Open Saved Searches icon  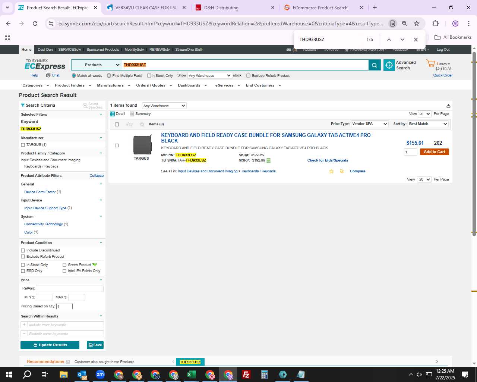point(85,106)
